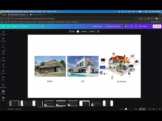
Task: Enter fullscreen with expand icon
Action: (x=157, y=109)
